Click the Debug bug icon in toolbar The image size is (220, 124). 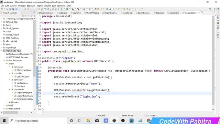pos(62,9)
